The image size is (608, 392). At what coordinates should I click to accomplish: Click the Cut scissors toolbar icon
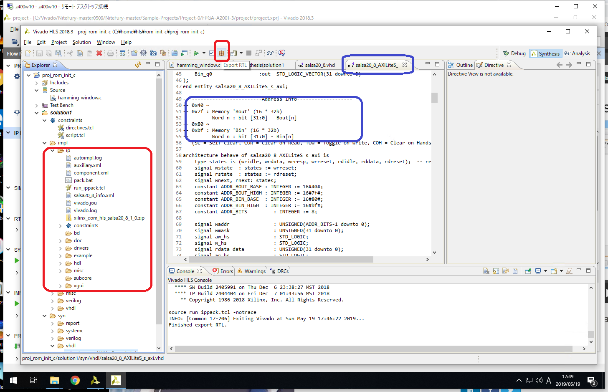pyautogui.click(x=70, y=53)
